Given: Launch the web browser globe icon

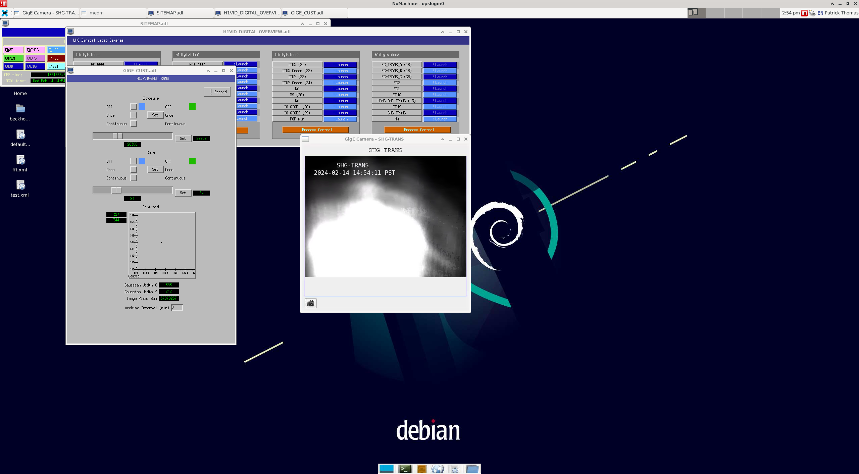Looking at the screenshot, I should (437, 469).
